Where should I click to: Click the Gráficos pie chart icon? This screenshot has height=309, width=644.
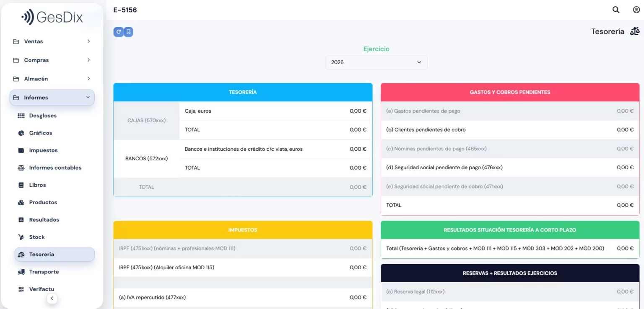coord(21,133)
